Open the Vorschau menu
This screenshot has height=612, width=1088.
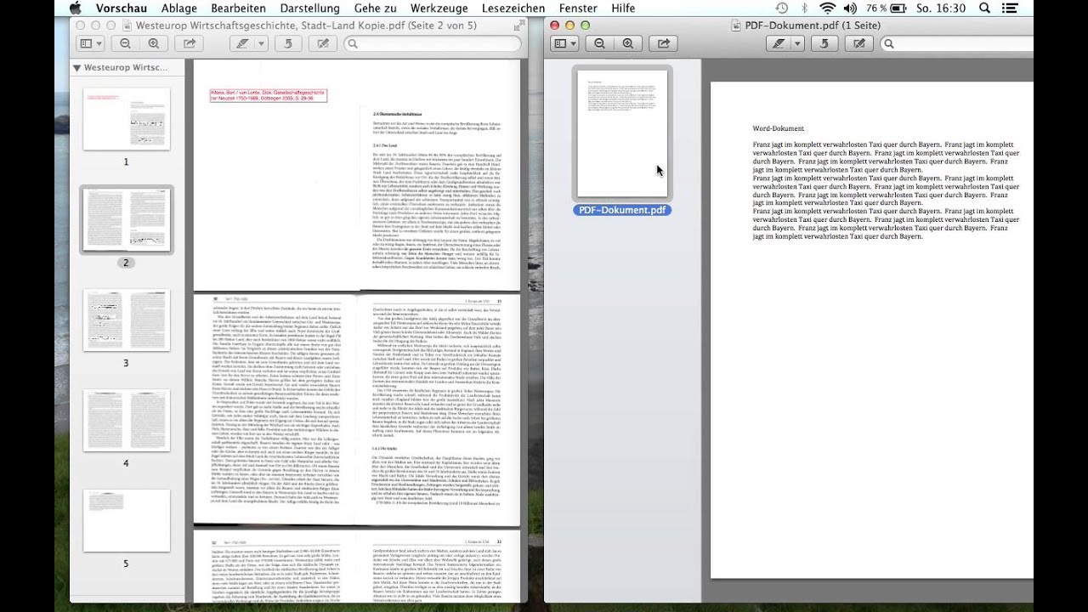(122, 8)
